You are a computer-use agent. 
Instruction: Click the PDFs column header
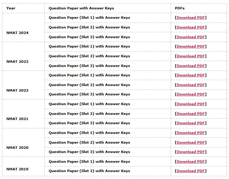coord(180,8)
